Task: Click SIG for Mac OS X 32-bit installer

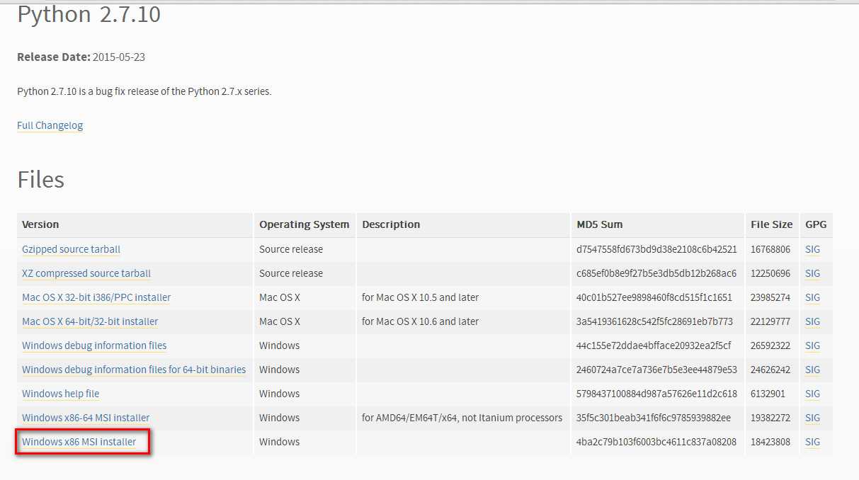Action: pyautogui.click(x=812, y=297)
